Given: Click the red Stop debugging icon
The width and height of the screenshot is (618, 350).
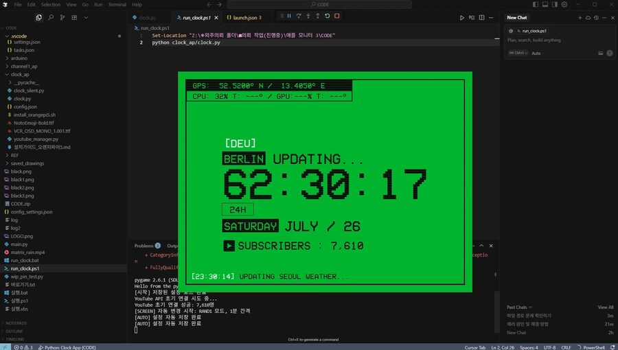Looking at the screenshot, I should coord(337,16).
